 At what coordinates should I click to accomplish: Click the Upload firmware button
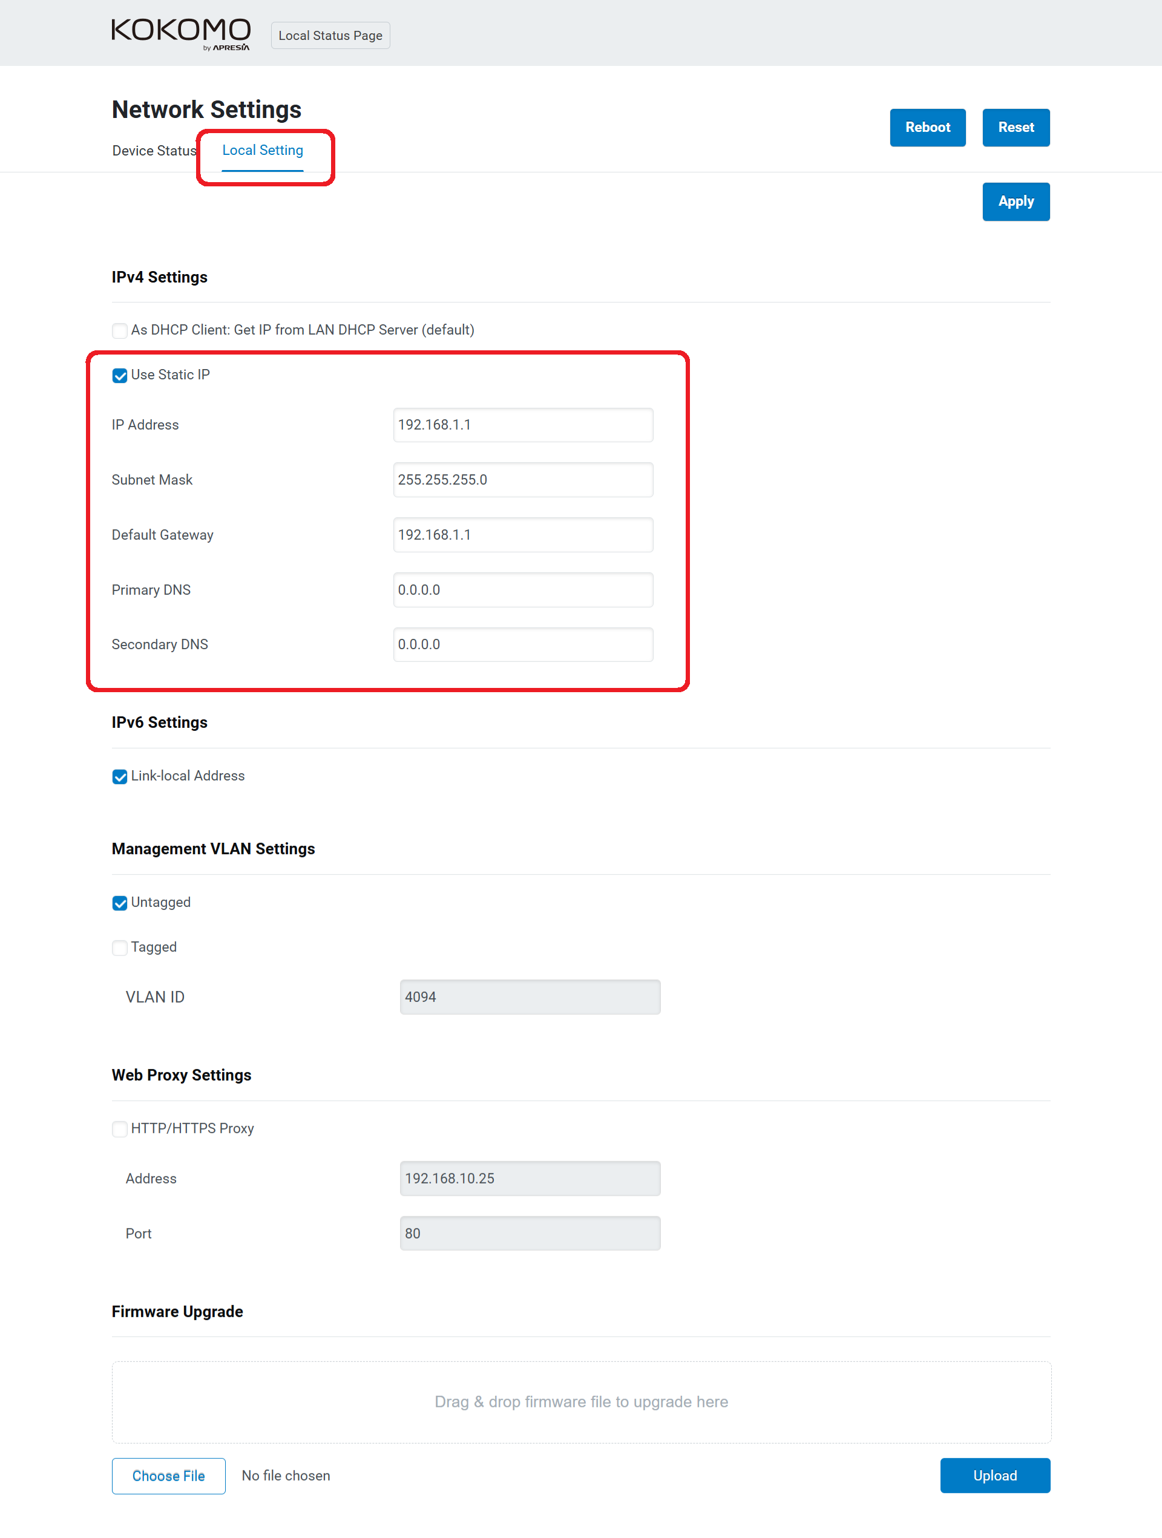pyautogui.click(x=994, y=1476)
